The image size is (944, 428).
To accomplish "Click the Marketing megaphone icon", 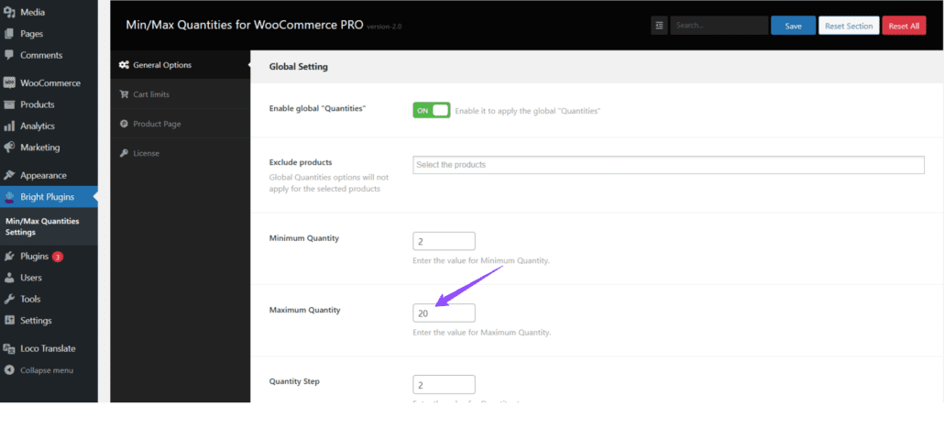I will click(x=9, y=148).
